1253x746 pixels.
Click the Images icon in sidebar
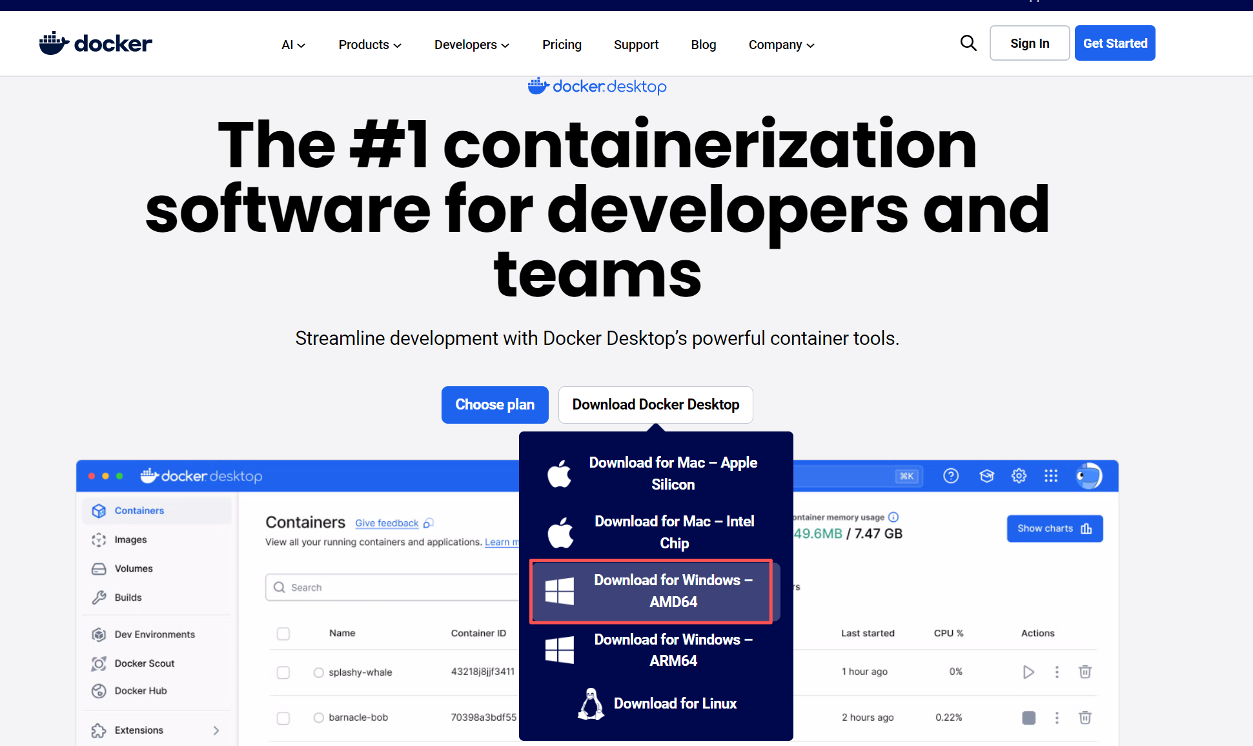click(x=99, y=540)
